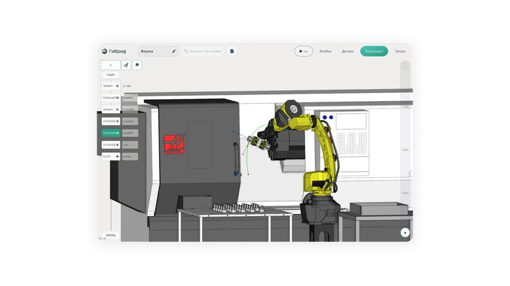This screenshot has height=286, width=510.
Task: Click Рассчитать с обх. коллизий button
Action: pos(203,51)
